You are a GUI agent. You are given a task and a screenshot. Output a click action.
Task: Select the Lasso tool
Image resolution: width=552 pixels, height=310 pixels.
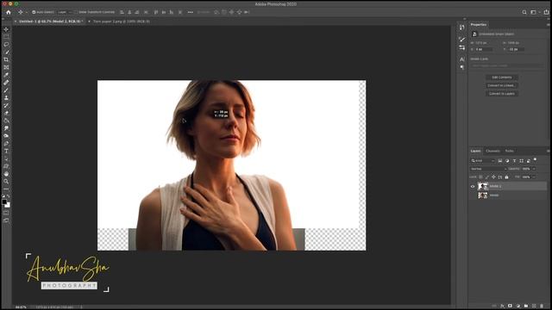tap(6, 45)
